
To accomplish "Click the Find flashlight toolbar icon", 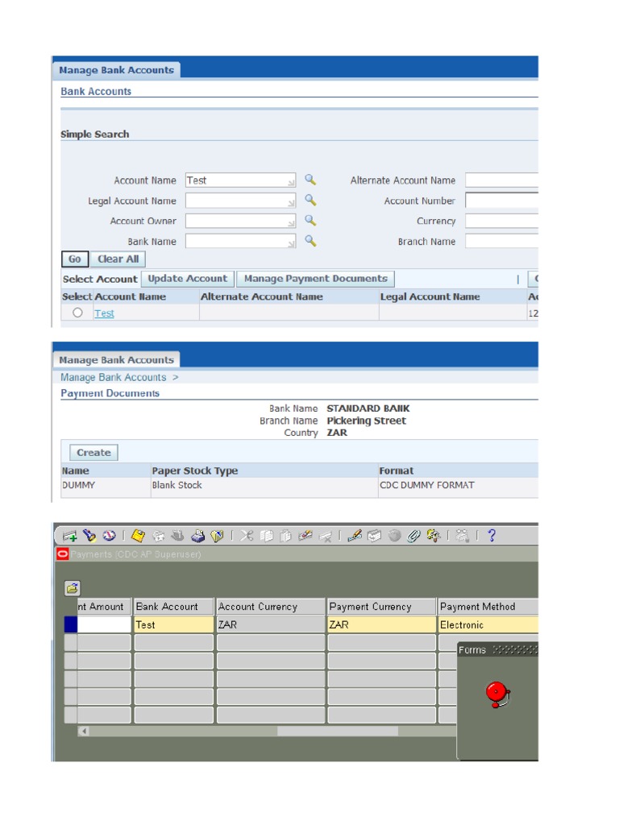I will 89,536.
